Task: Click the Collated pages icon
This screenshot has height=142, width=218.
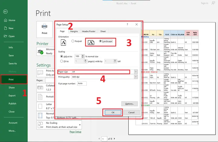Action: pos(40,88)
